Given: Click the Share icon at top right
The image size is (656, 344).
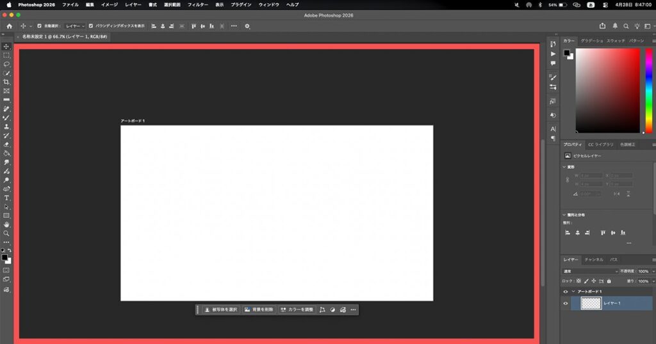Looking at the screenshot, I should [x=602, y=26].
